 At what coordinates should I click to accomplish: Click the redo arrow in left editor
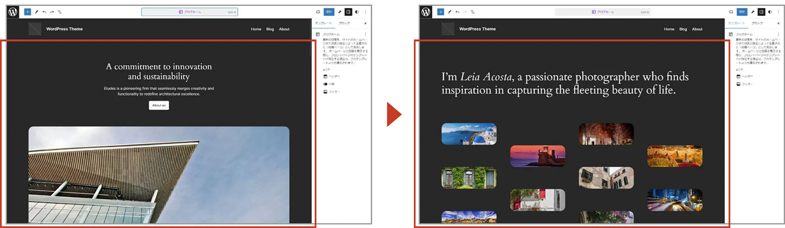pos(52,12)
